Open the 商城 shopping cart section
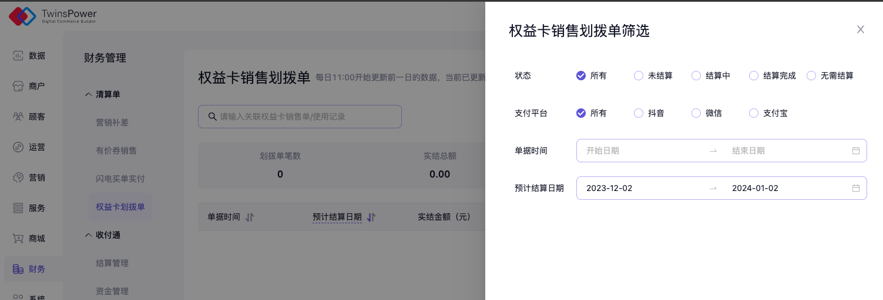Image resolution: width=883 pixels, height=300 pixels. pyautogui.click(x=29, y=238)
